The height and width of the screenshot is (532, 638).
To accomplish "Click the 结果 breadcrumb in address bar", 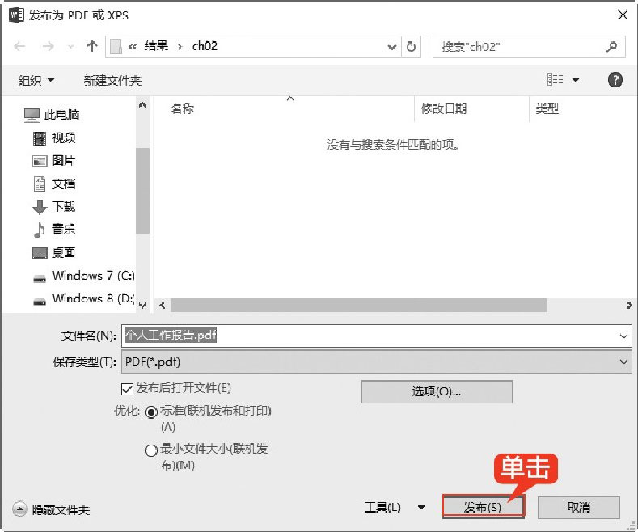I will [x=156, y=46].
